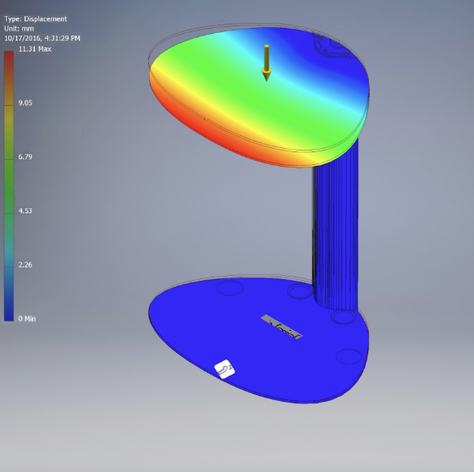Click the white constraint glyph on base
This screenshot has width=474, height=472.
click(224, 369)
